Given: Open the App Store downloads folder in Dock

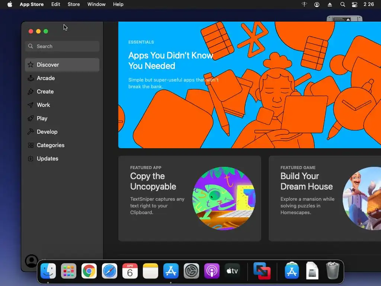Looking at the screenshot, I should [292, 270].
